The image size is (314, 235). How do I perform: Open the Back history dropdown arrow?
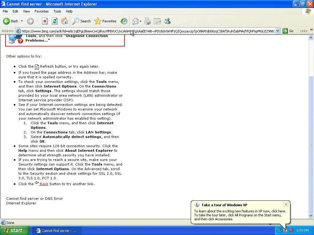(22, 21)
